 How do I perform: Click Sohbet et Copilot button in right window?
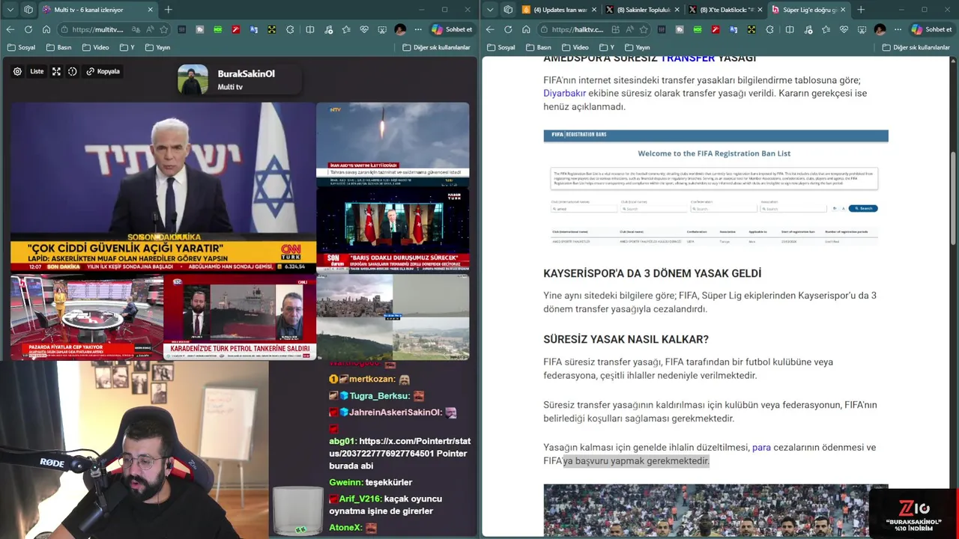[932, 29]
